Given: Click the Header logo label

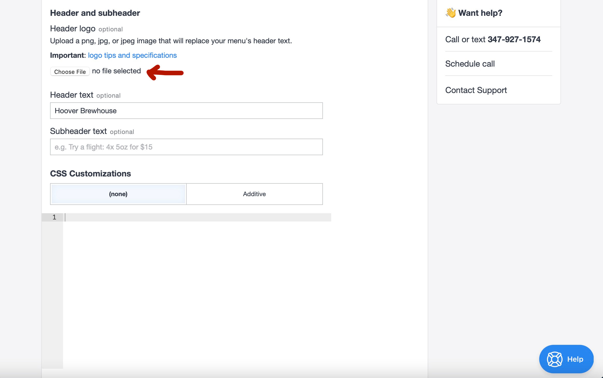Looking at the screenshot, I should (x=73, y=28).
